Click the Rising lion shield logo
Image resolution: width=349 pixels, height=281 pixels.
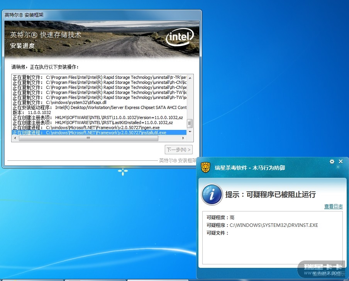[205, 167]
